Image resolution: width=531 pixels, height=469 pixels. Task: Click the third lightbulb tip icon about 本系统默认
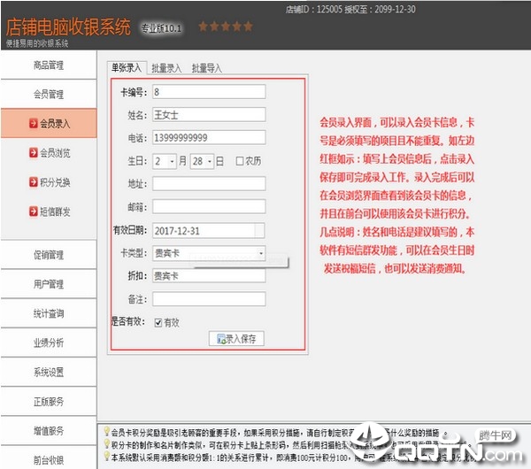(107, 457)
